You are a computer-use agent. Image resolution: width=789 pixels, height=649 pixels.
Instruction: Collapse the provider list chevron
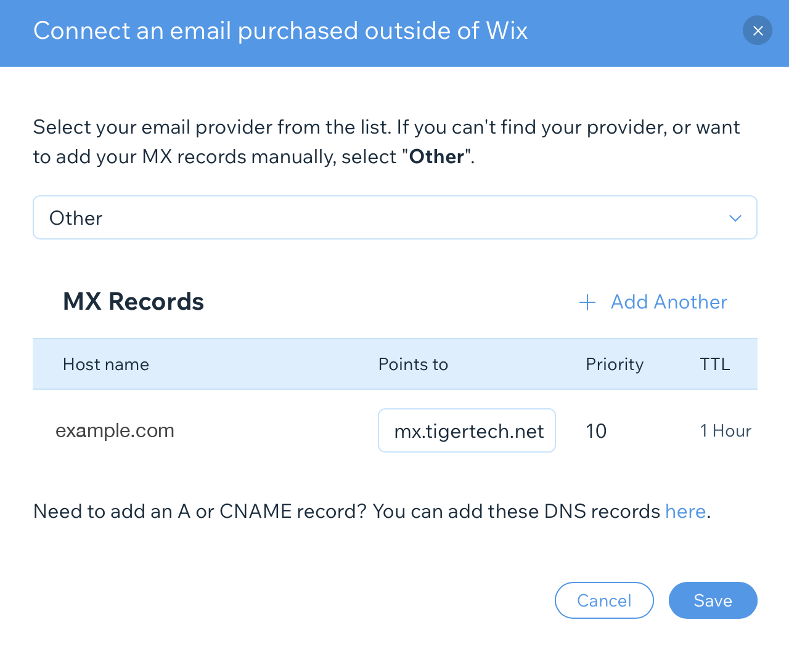pos(735,217)
